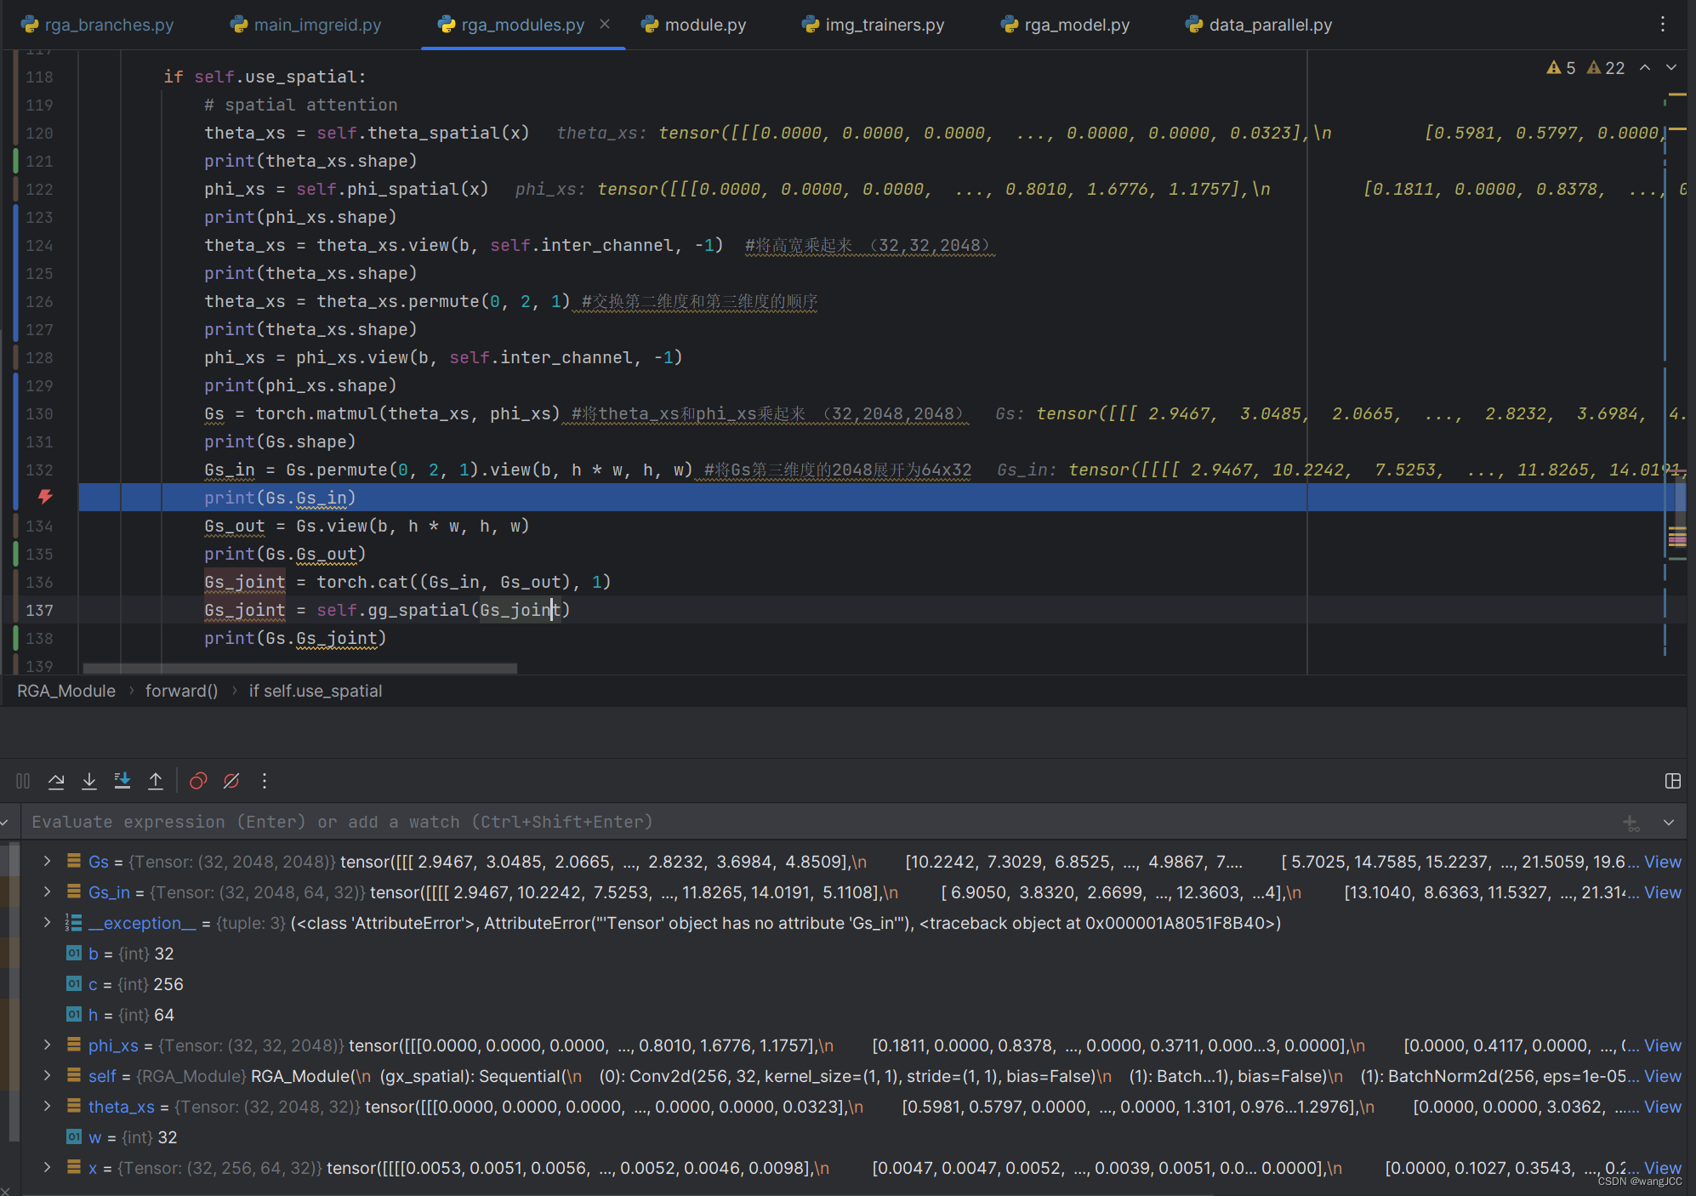1696x1196 pixels.
Task: Switch to the rga_model.py tab
Action: click(1076, 25)
